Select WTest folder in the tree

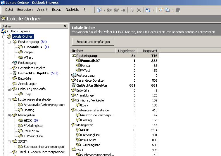tap(28, 57)
